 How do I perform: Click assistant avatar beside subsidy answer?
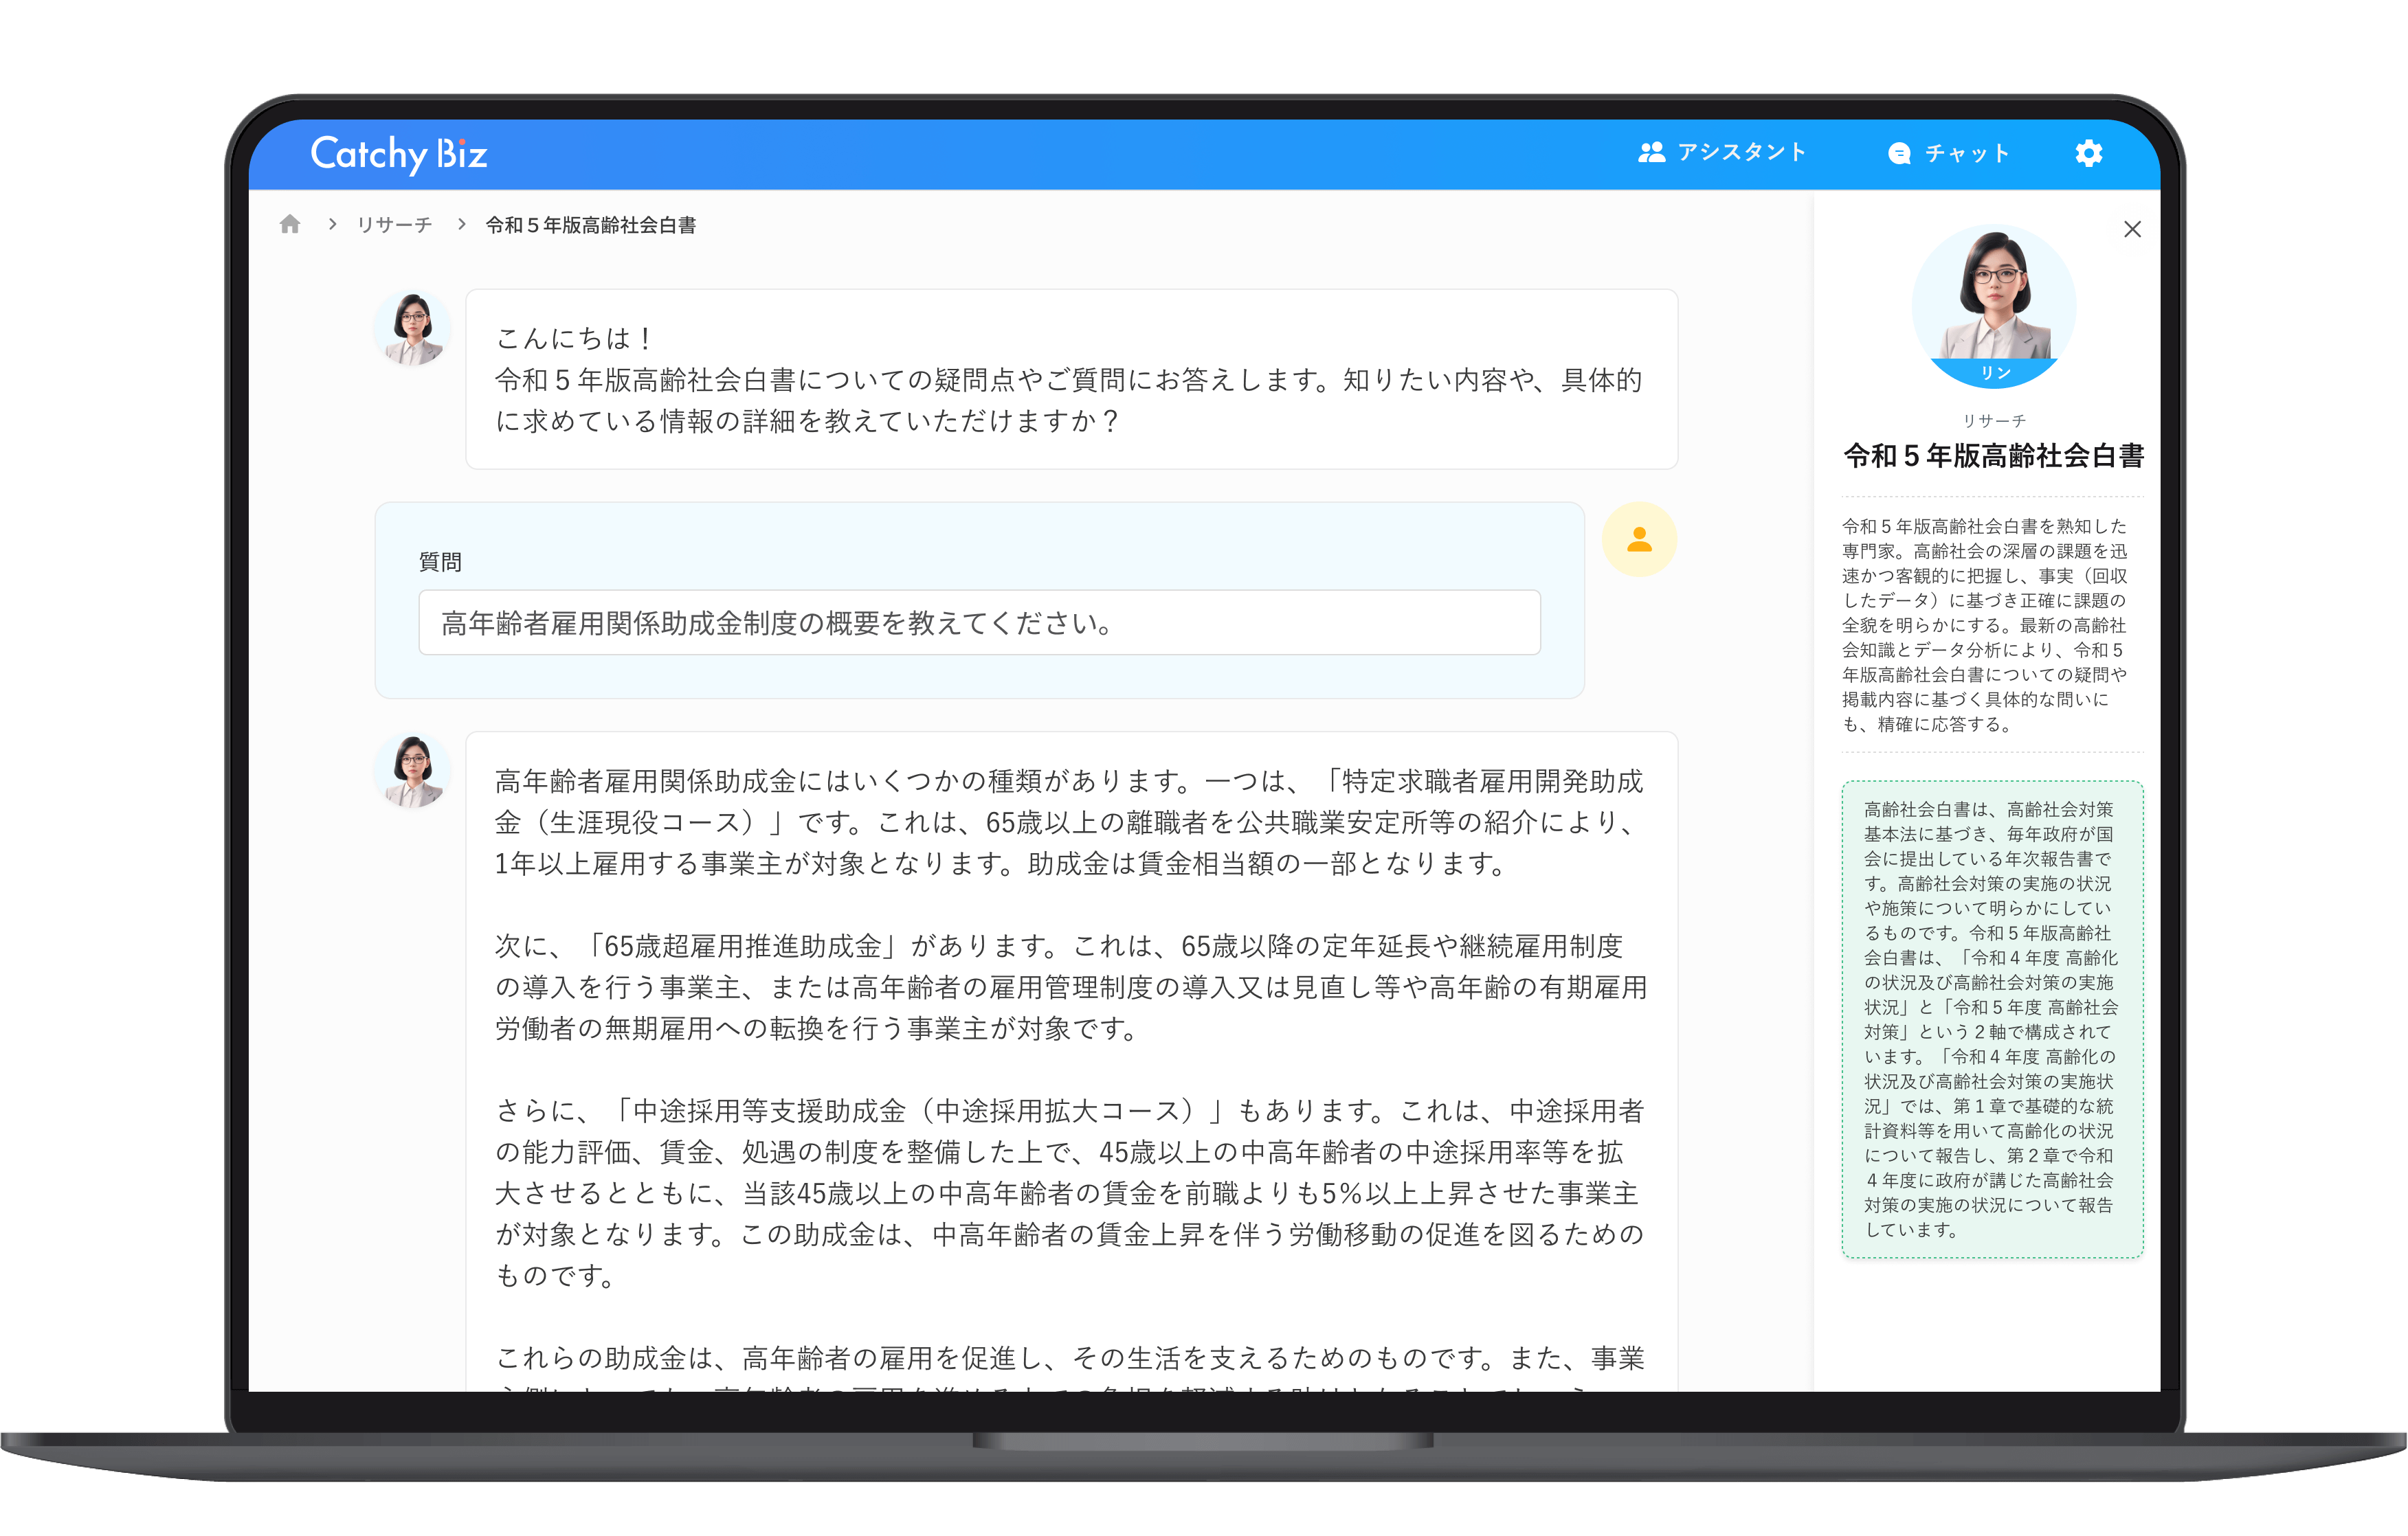[413, 771]
